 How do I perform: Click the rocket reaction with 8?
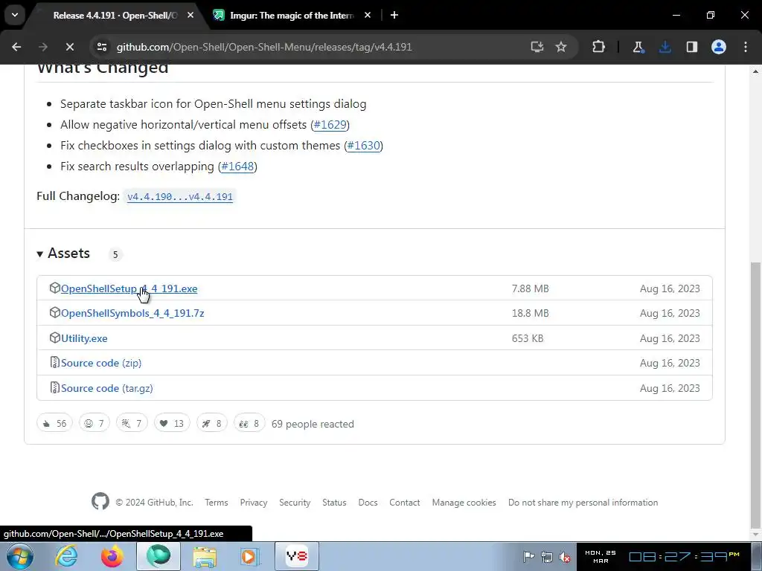click(x=212, y=423)
